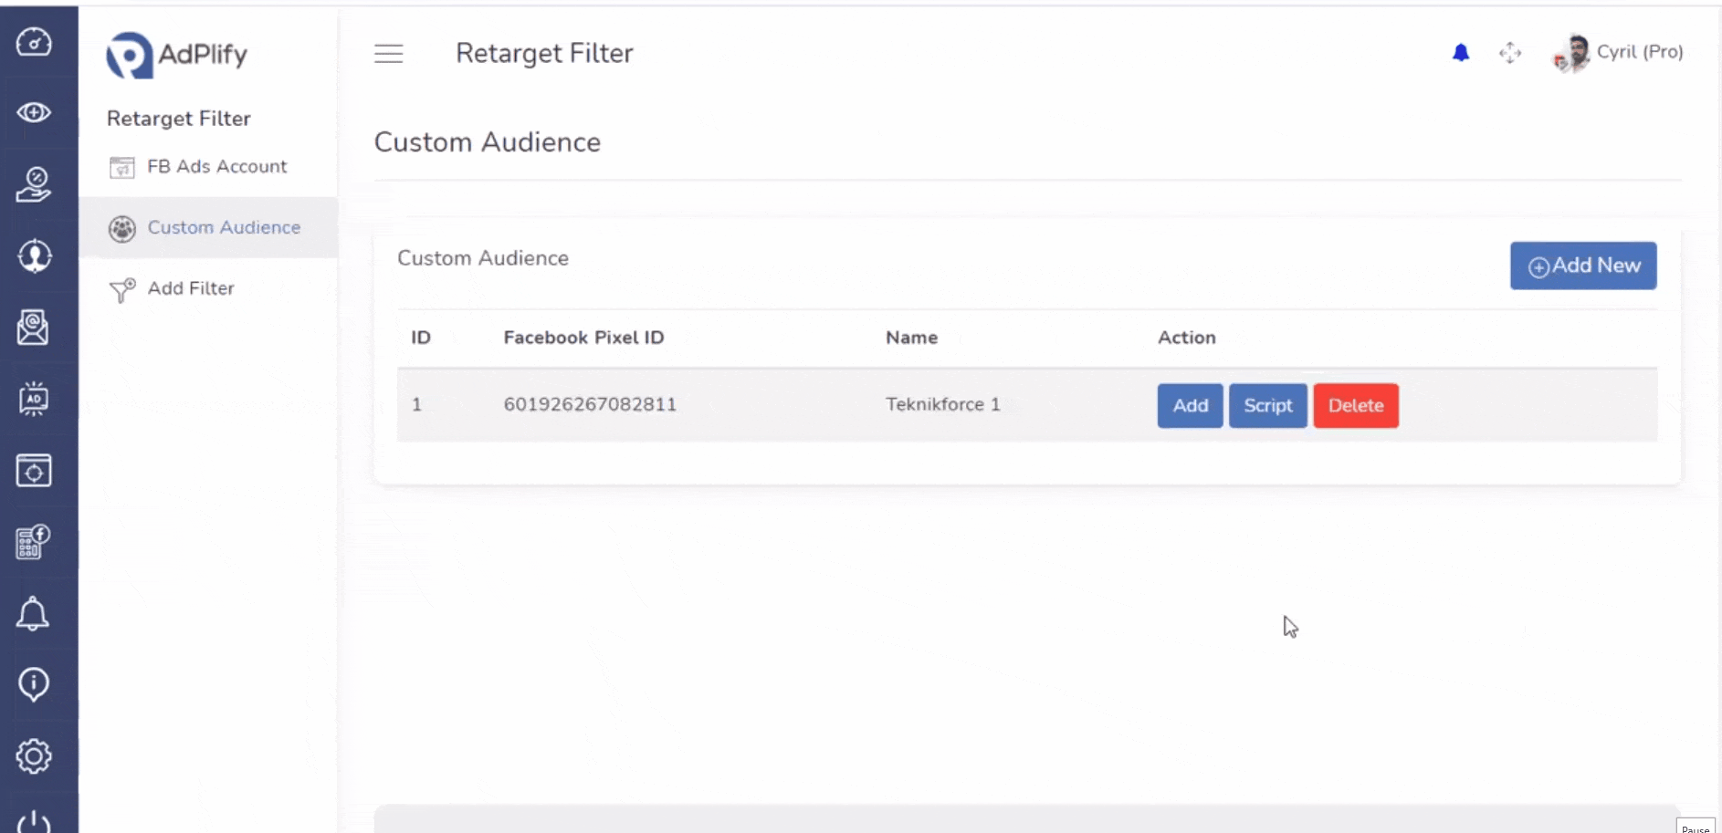Open the Facebook calculator icon in sidebar
This screenshot has height=833, width=1722.
[34, 542]
